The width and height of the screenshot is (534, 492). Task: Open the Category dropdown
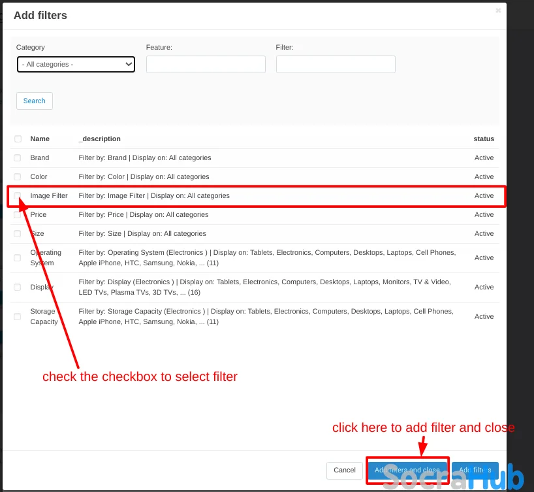click(76, 64)
